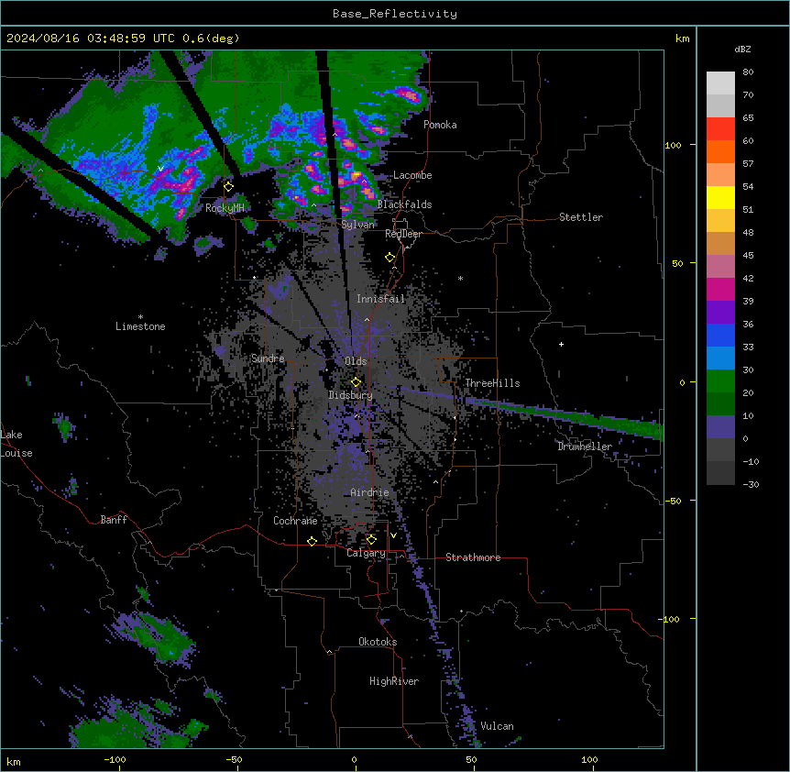Click the RockyMH label

[x=225, y=208]
